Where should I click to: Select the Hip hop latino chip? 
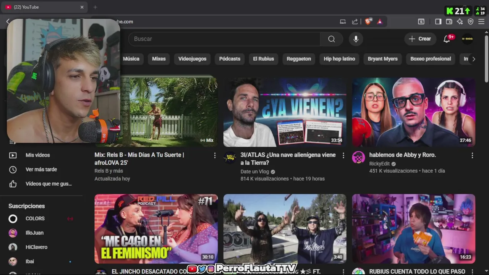(339, 59)
